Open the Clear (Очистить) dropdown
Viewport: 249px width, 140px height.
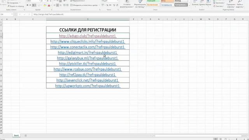(x=219, y=6)
